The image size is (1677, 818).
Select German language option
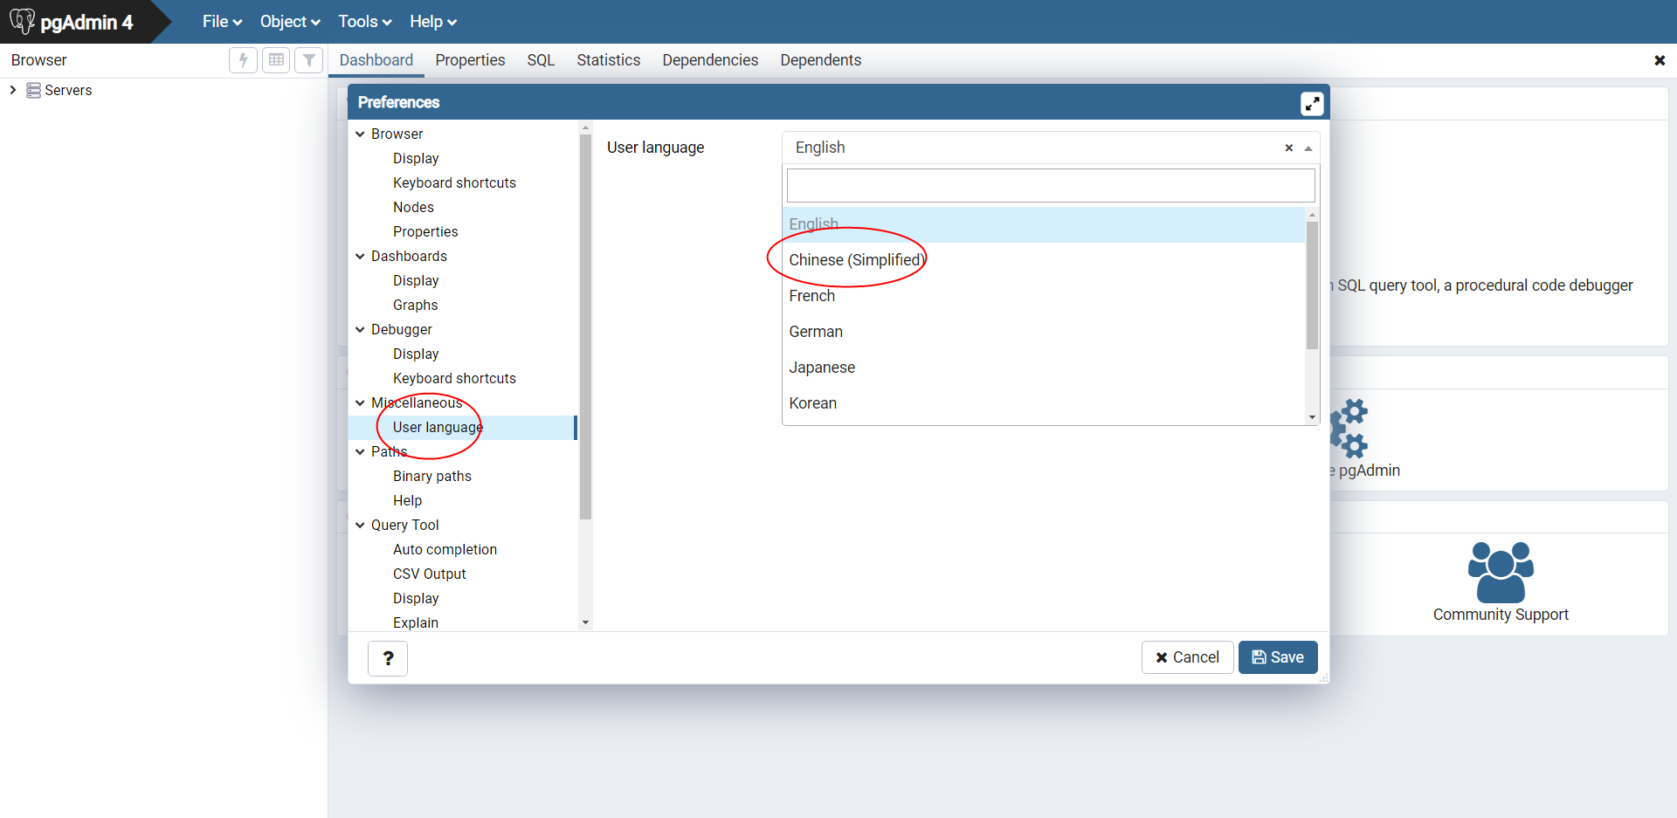[1043, 332]
